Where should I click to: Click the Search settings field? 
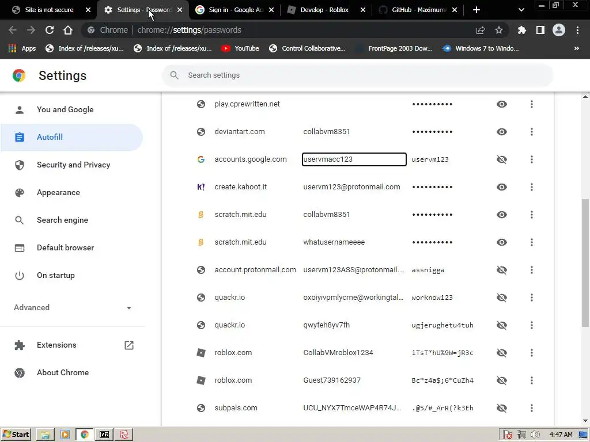(357, 75)
